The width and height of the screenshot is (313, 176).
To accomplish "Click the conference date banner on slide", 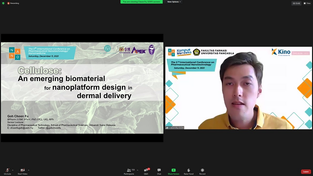I will (x=50, y=52).
